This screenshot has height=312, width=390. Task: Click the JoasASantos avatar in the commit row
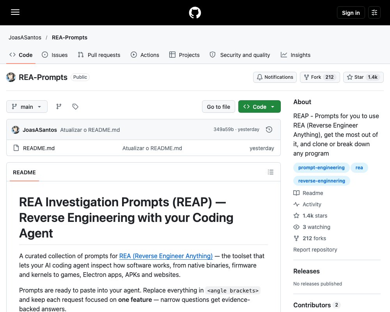16,129
